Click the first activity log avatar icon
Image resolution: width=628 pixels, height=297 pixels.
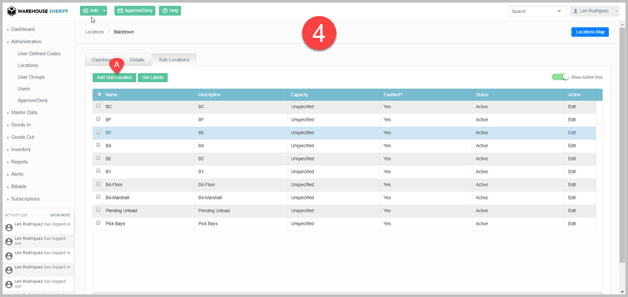coord(9,228)
